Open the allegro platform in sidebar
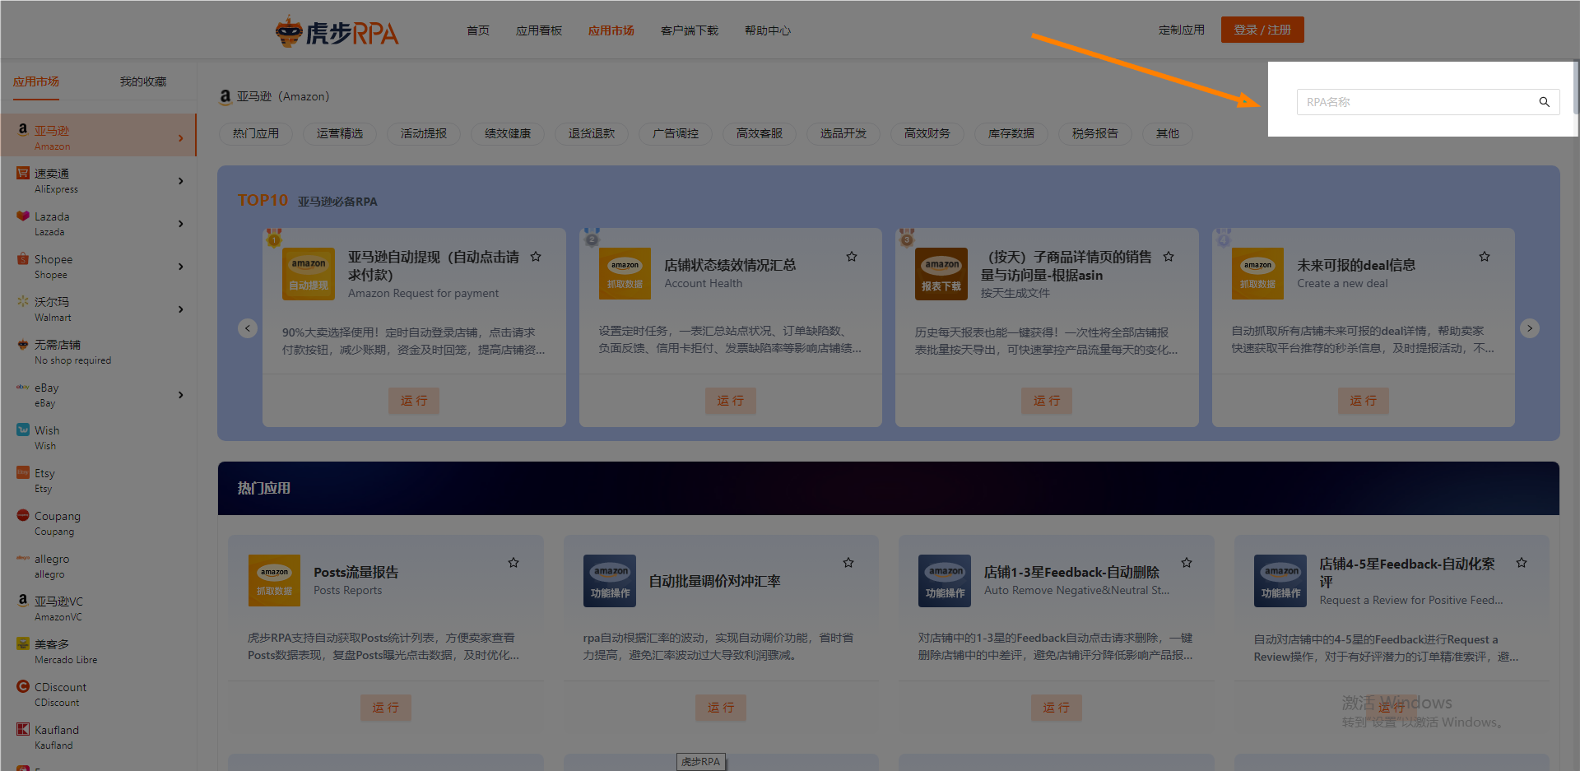The width and height of the screenshot is (1580, 771). [98, 566]
